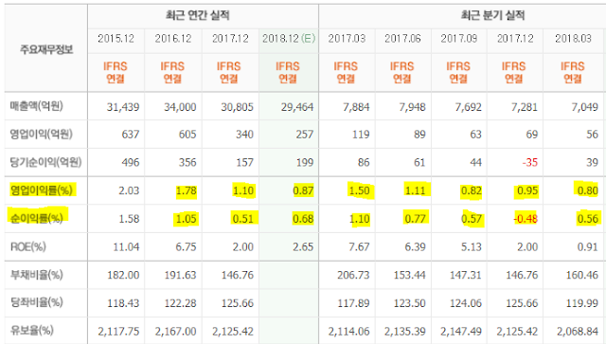Click the estimated revenue 29,464

tap(297, 107)
